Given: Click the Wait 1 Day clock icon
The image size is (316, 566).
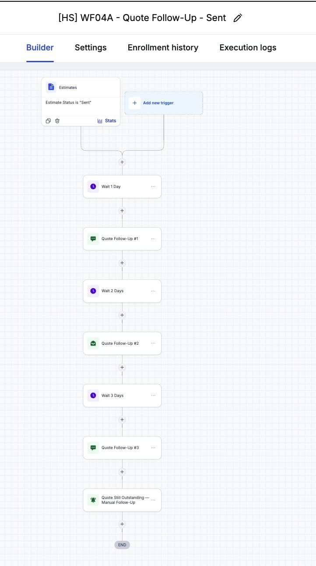Looking at the screenshot, I should [x=93, y=187].
